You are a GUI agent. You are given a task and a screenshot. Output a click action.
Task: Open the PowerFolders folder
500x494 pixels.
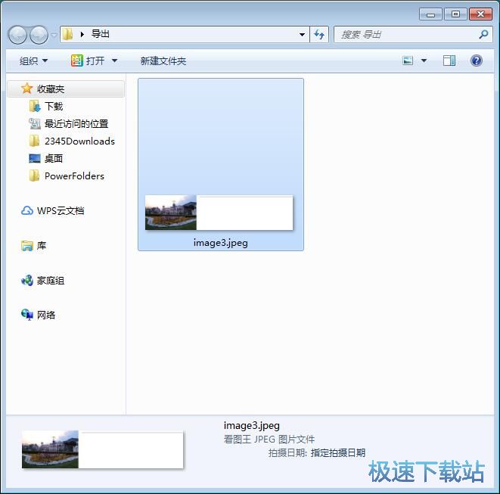74,176
